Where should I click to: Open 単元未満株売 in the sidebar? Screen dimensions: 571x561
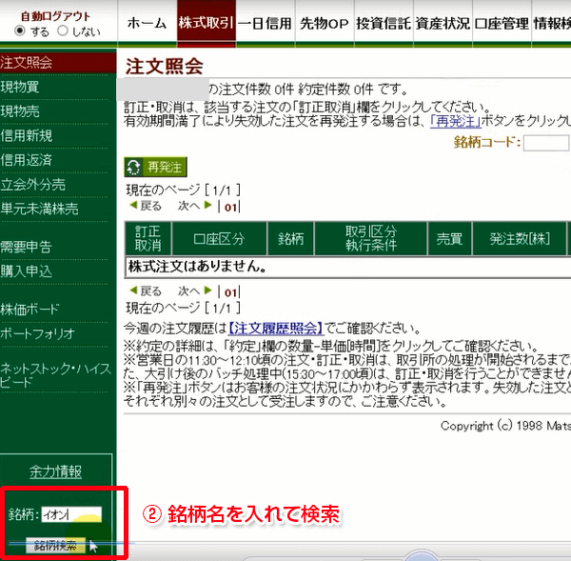pyautogui.click(x=39, y=209)
